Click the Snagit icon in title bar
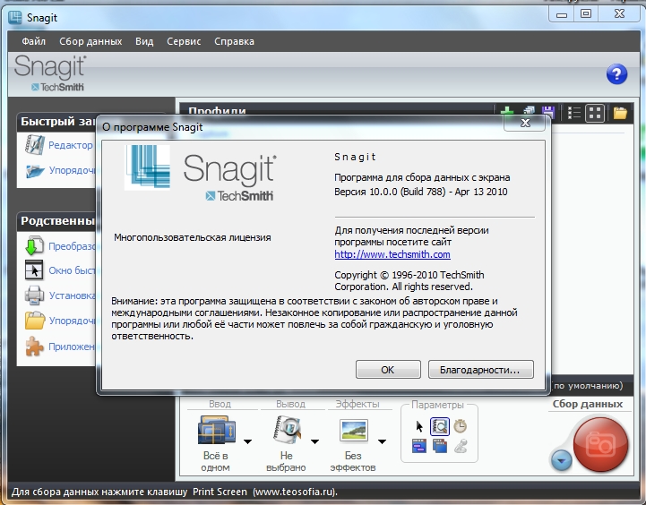646x505 pixels. pyautogui.click(x=15, y=17)
